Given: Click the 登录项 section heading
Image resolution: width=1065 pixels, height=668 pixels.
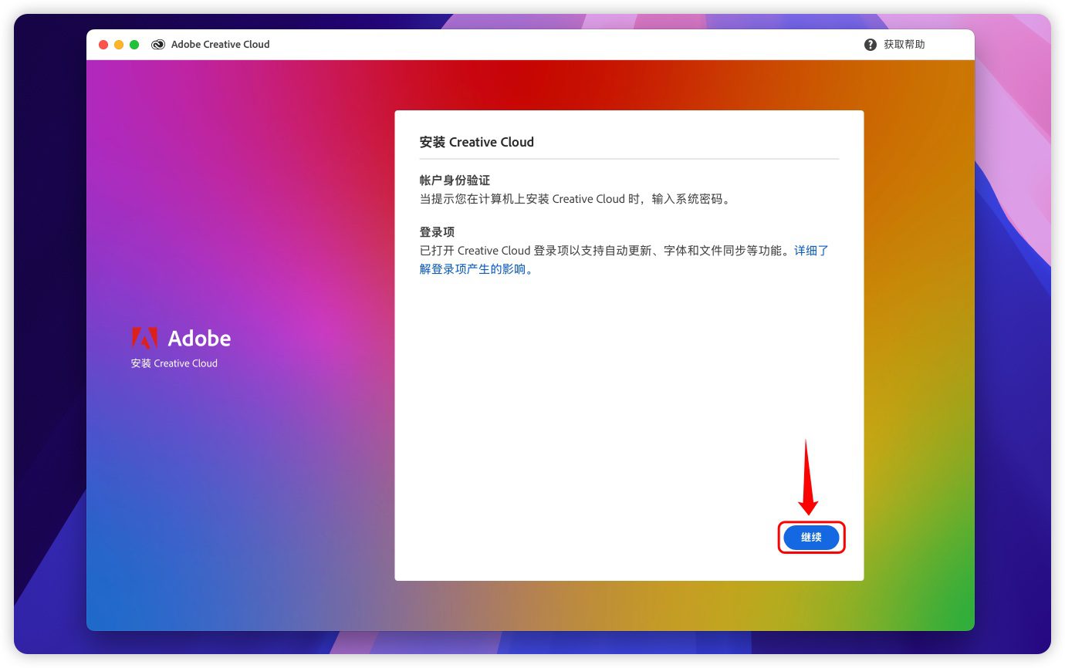Looking at the screenshot, I should [437, 232].
